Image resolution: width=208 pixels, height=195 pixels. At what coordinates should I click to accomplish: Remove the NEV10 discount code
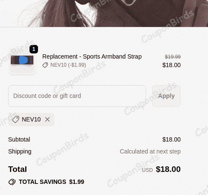(x=47, y=119)
